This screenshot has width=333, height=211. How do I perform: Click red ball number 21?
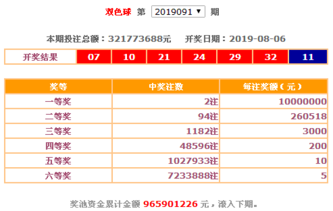click(x=164, y=57)
